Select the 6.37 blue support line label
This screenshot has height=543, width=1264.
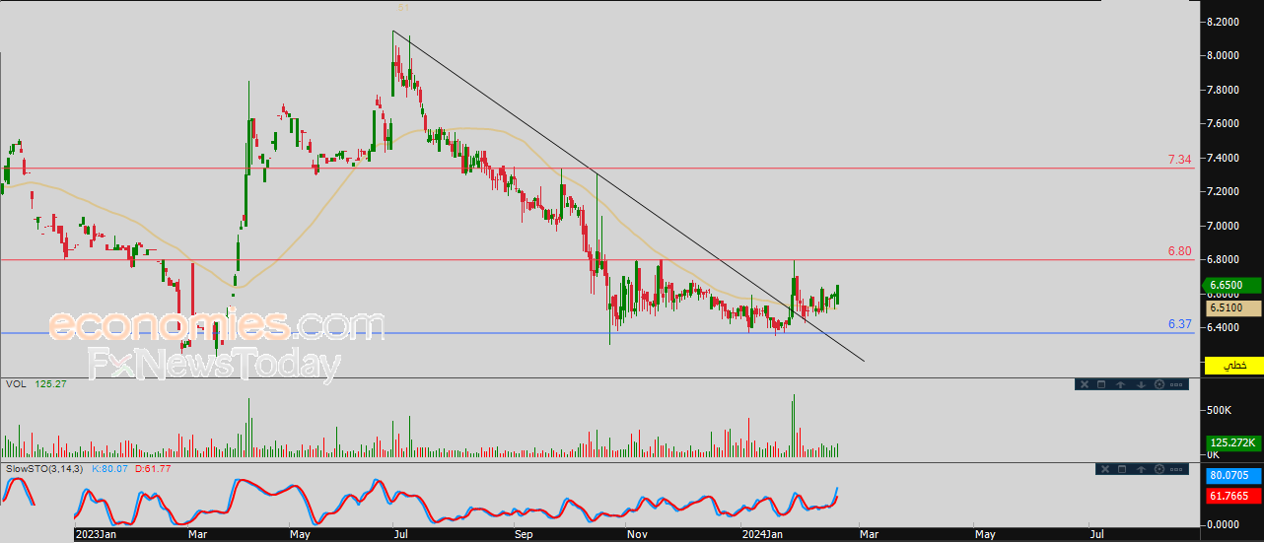pyautogui.click(x=1179, y=323)
